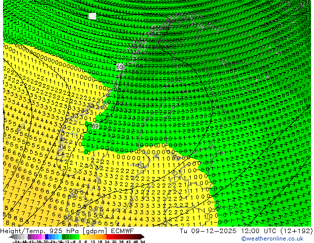Click the 'Tu 09-12-2025 12:00 UTC (12+192)' timestamp

(x=246, y=231)
